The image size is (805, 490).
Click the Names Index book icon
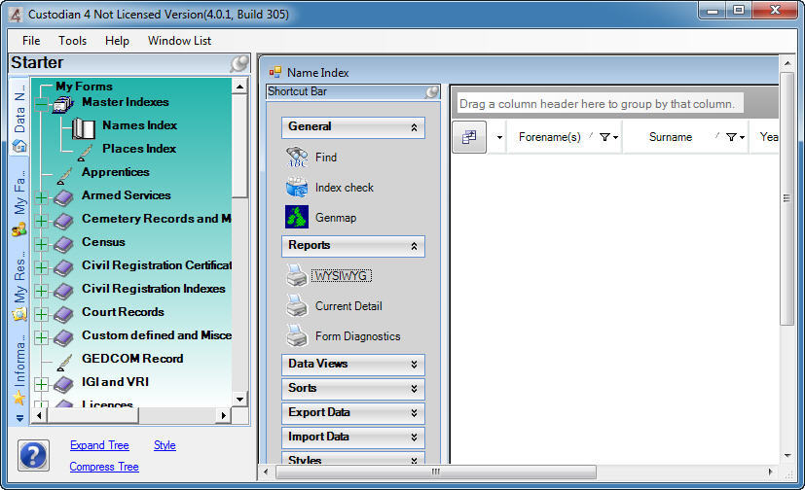pyautogui.click(x=85, y=126)
